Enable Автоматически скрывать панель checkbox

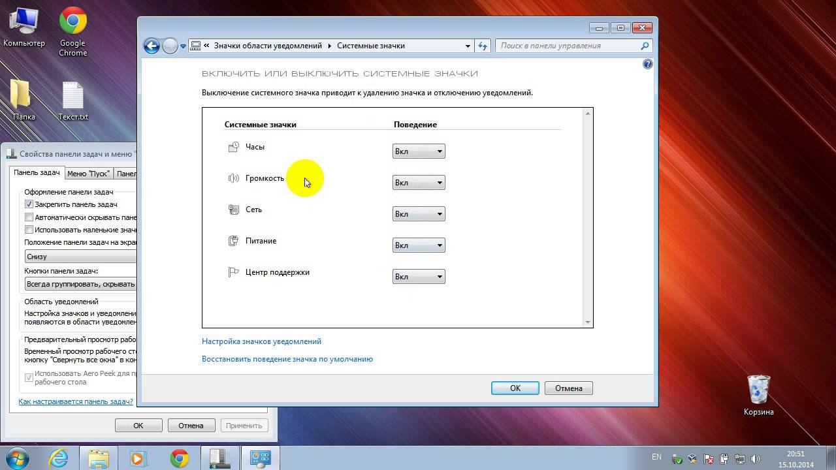coord(29,217)
